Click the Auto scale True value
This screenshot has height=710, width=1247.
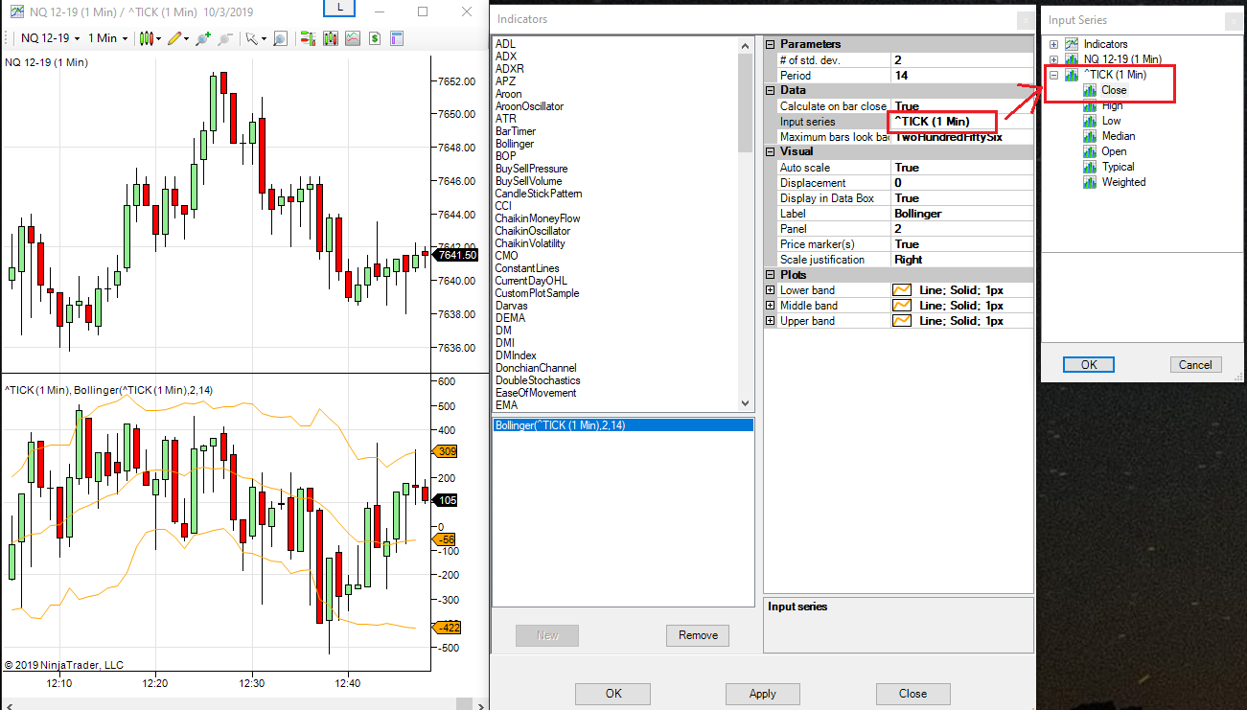point(961,168)
